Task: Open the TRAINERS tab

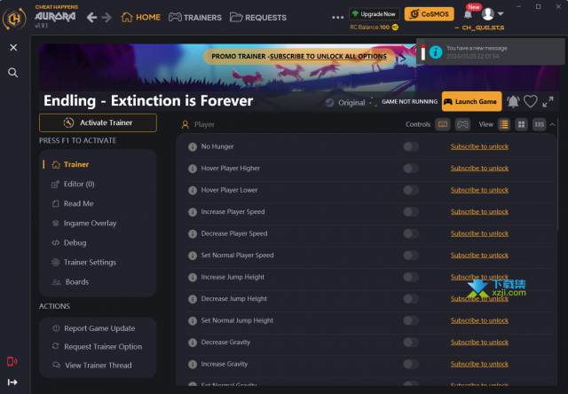Action: coord(195,18)
